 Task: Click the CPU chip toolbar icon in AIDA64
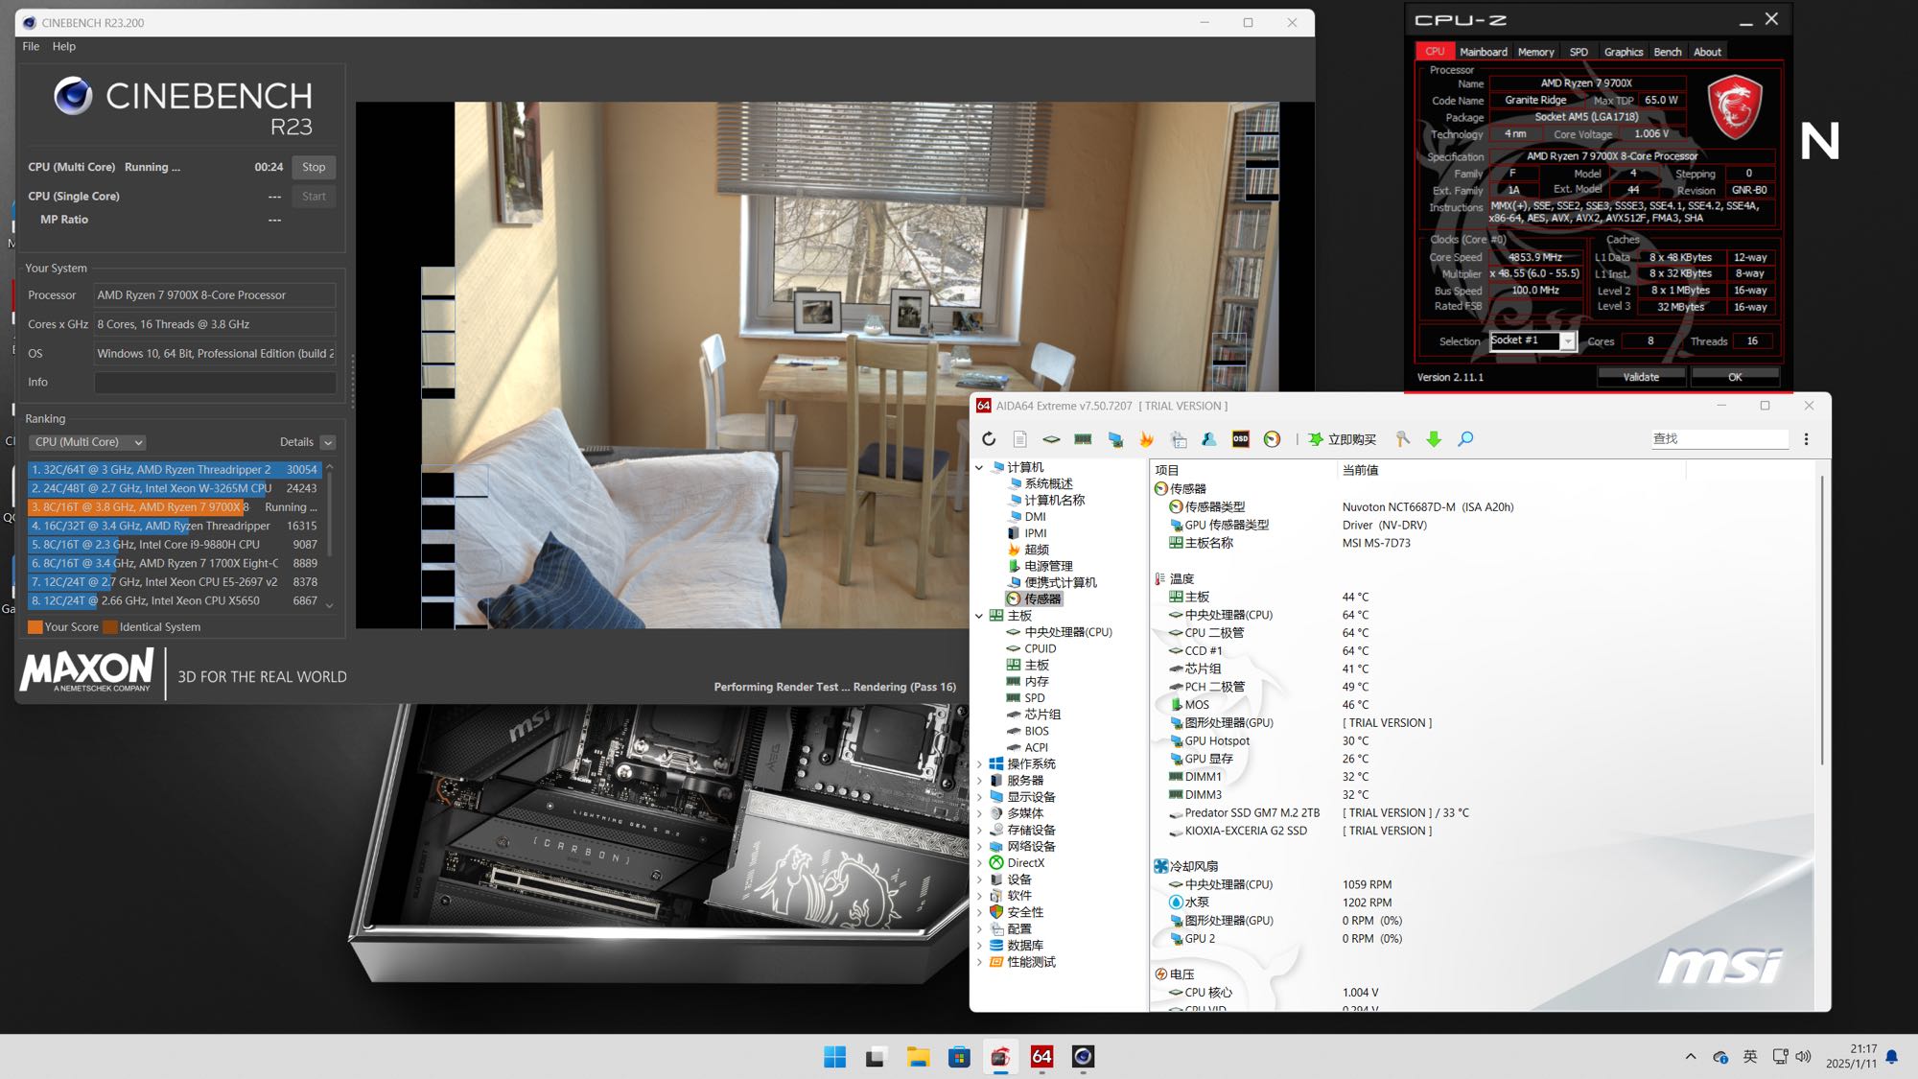click(1051, 439)
